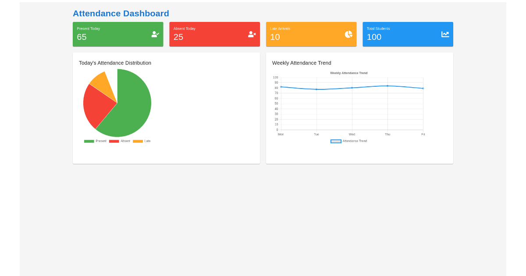526x276 pixels.
Task: Click the orange Late color swatch in the legend
Action: (139, 141)
